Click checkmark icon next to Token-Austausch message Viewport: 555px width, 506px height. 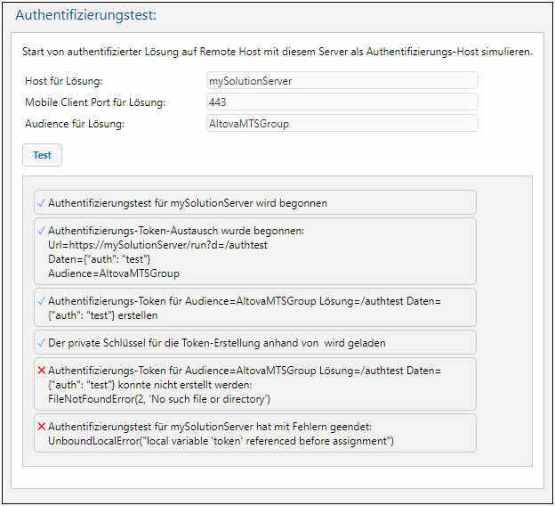click(42, 231)
